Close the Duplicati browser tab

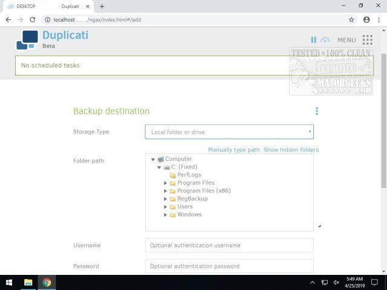tap(88, 7)
